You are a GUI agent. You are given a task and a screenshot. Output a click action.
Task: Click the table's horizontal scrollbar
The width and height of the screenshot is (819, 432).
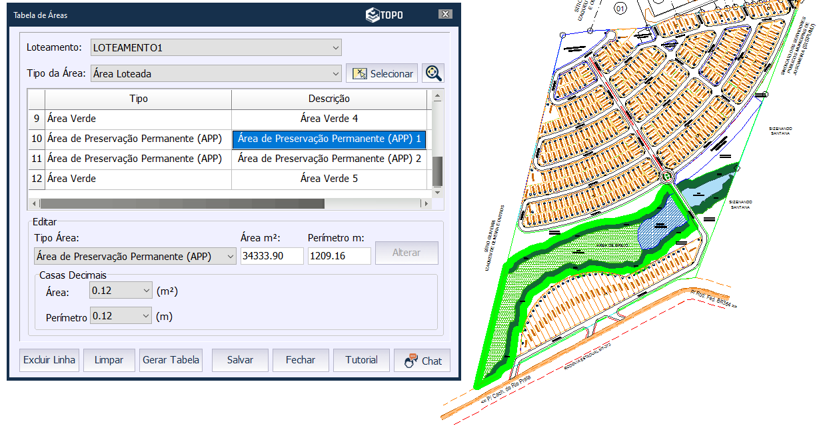coord(182,203)
